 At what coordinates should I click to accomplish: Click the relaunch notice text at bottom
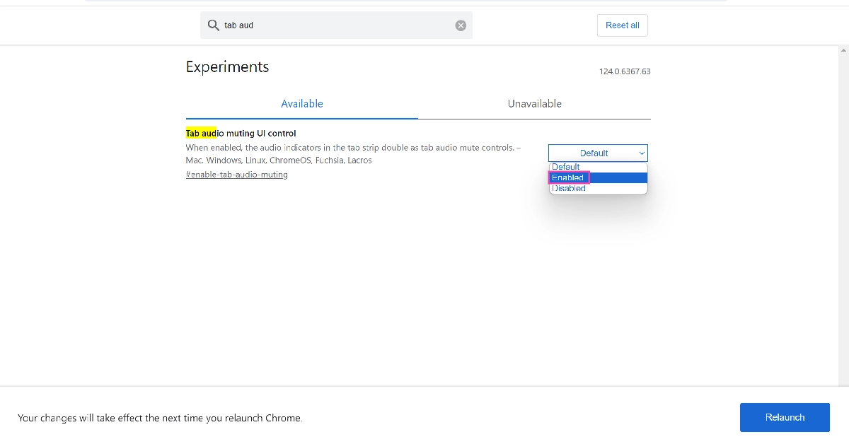tap(161, 418)
